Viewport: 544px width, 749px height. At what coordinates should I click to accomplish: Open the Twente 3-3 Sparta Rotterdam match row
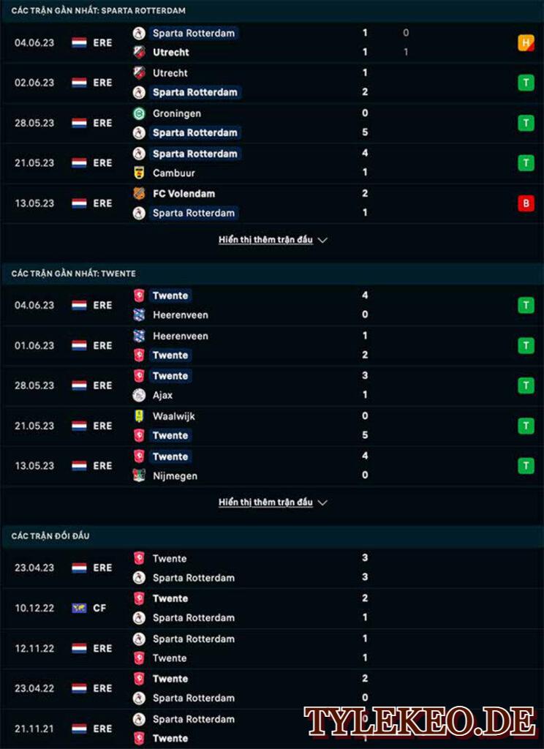(x=272, y=568)
